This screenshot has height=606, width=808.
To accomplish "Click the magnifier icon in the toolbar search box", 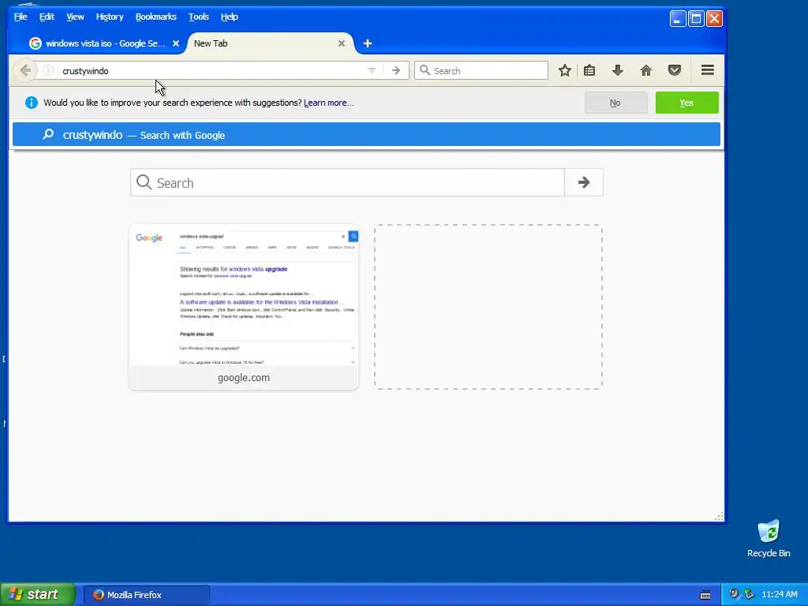I will (425, 70).
